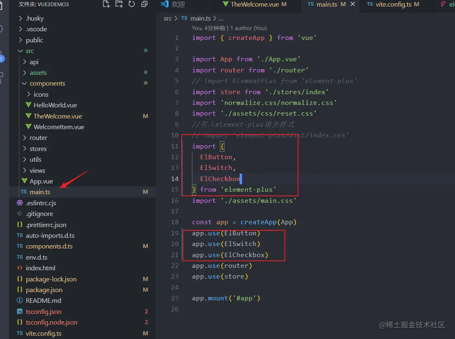The width and height of the screenshot is (455, 339).
Task: Click line number 14 in the gutter
Action: 175,179
